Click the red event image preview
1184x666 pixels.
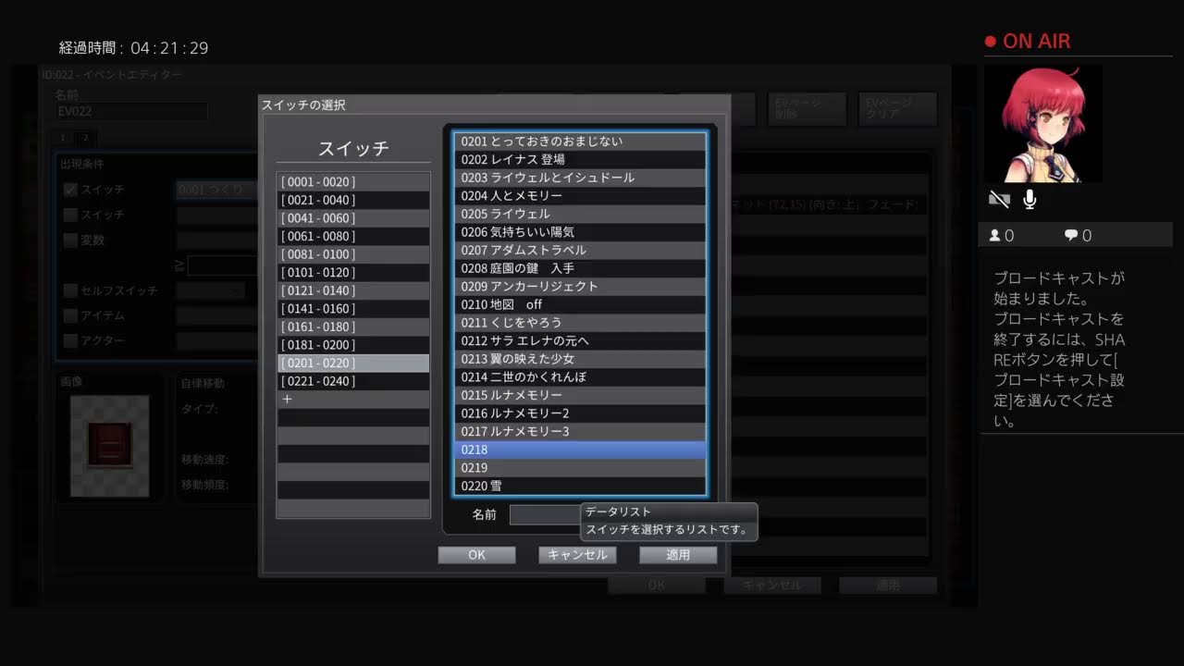109,445
